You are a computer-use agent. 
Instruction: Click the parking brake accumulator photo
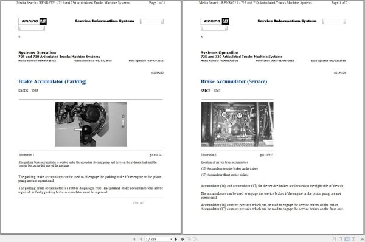pos(91,124)
